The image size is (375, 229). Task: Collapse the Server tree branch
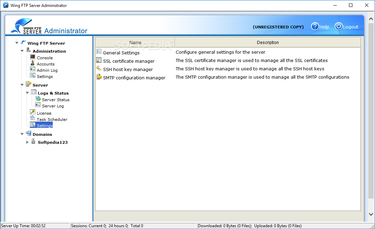pos(22,85)
